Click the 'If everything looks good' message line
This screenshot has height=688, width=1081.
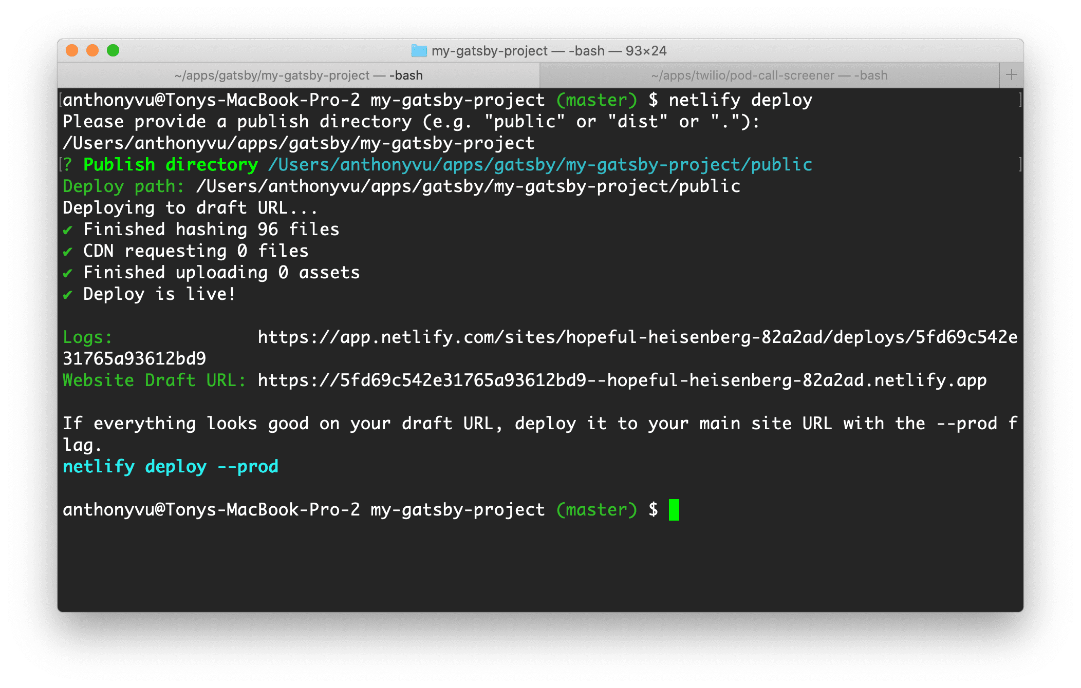540,424
